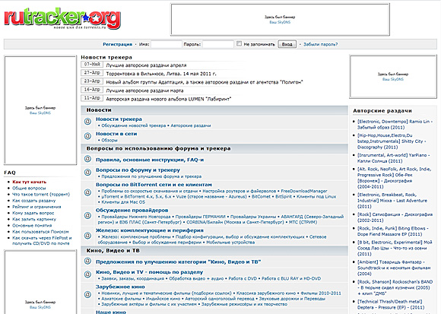Focus the Пароль password field
This screenshot has width=441, height=314.
(218, 44)
